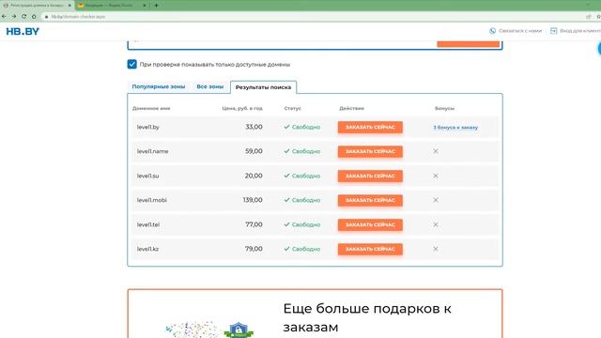The width and height of the screenshot is (601, 338).
Task: Click the level1.tel domain name
Action: [x=148, y=224]
